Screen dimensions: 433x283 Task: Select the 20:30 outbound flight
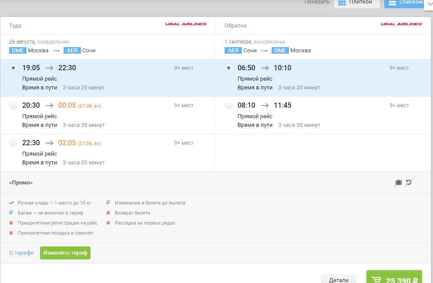pyautogui.click(x=13, y=106)
